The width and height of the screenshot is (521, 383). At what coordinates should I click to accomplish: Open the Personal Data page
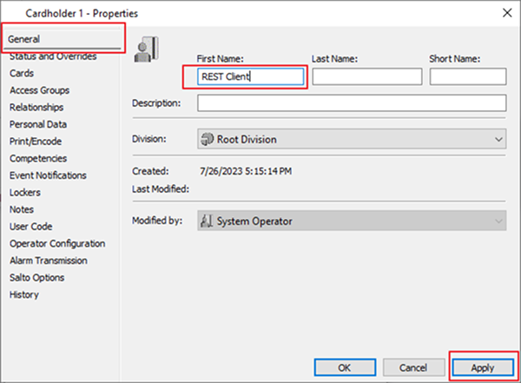38,124
